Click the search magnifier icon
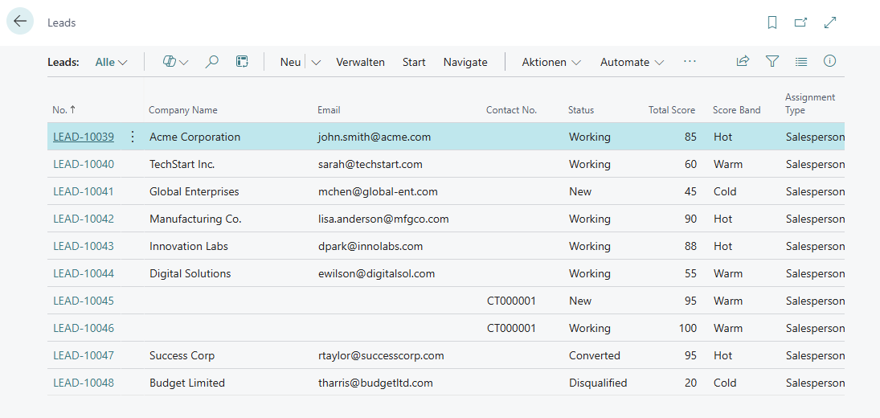 point(211,62)
